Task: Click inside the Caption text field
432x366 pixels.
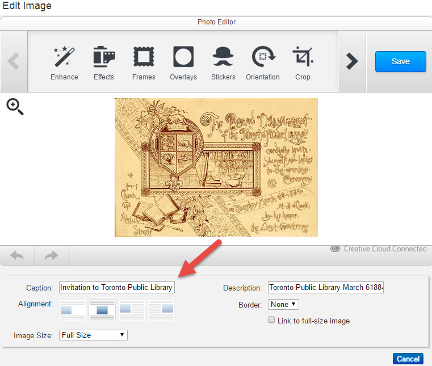Action: click(x=116, y=288)
